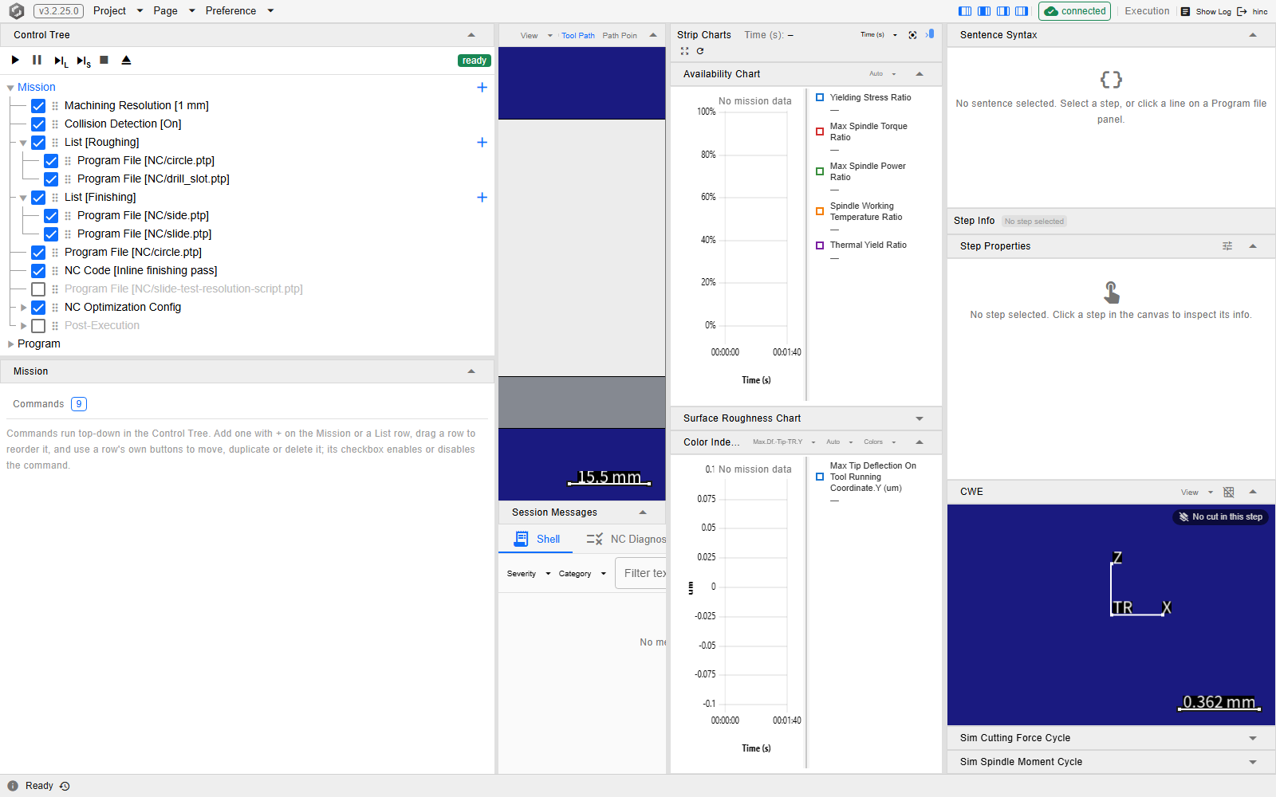Add a command with Mission plus icon
The height and width of the screenshot is (797, 1276).
click(482, 87)
